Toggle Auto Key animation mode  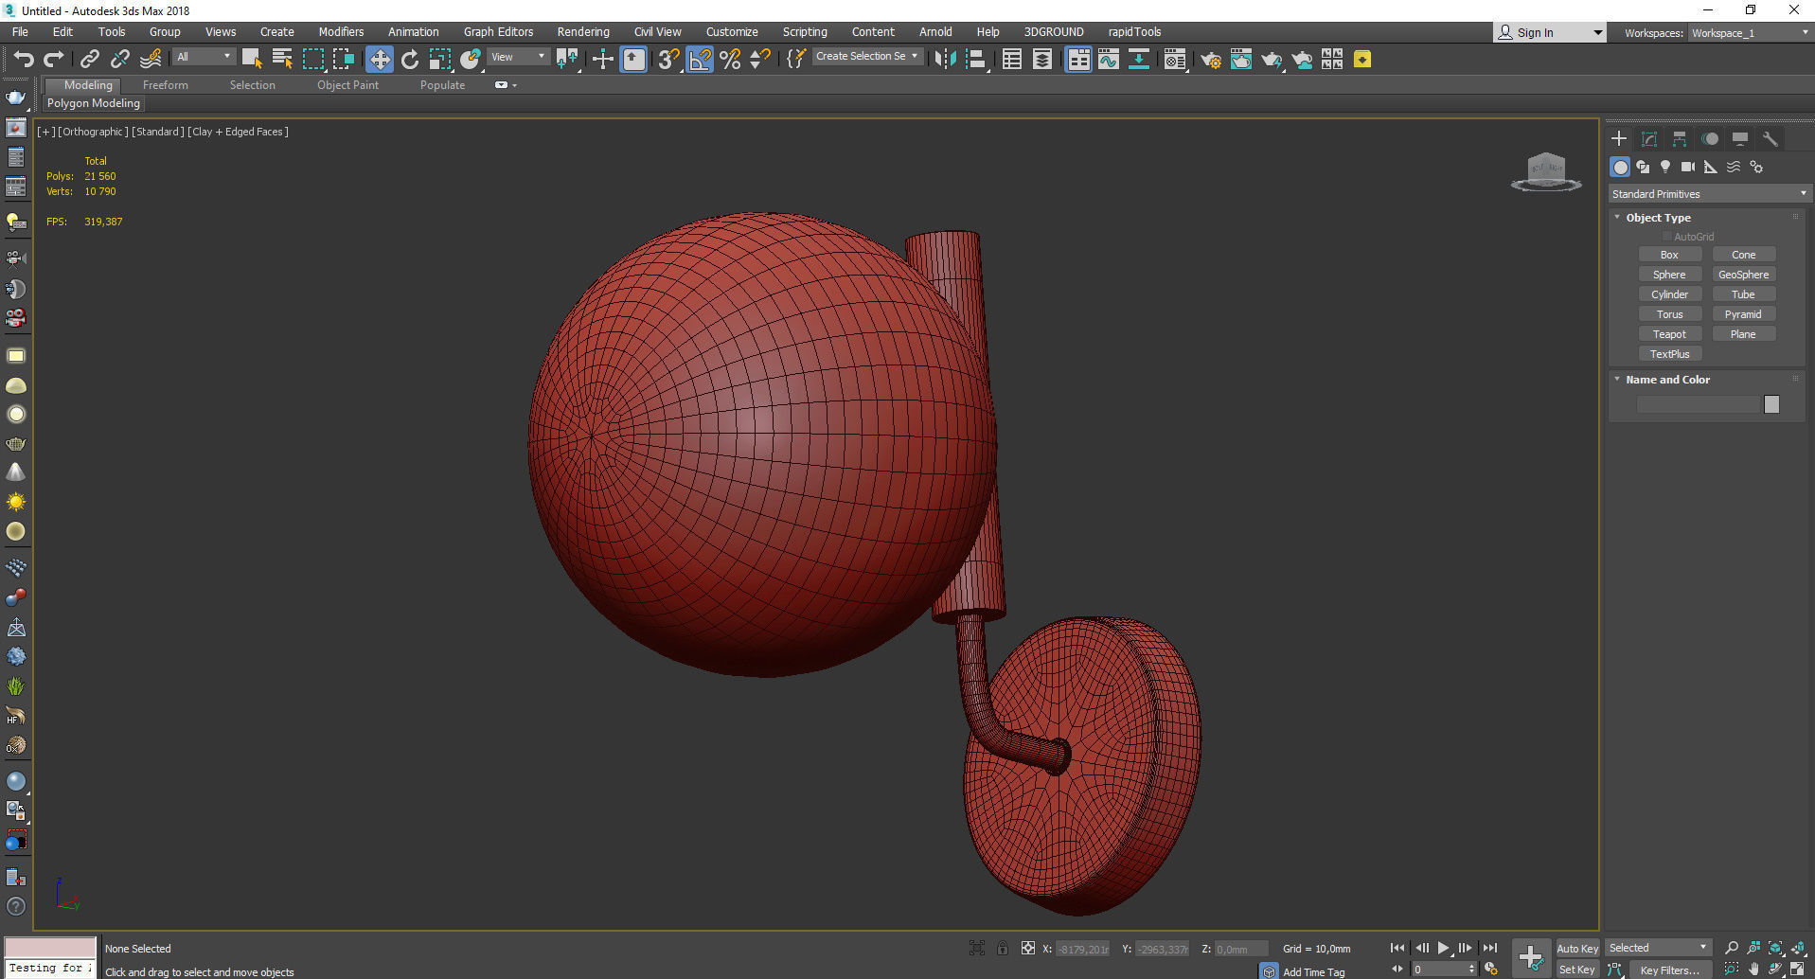point(1577,949)
